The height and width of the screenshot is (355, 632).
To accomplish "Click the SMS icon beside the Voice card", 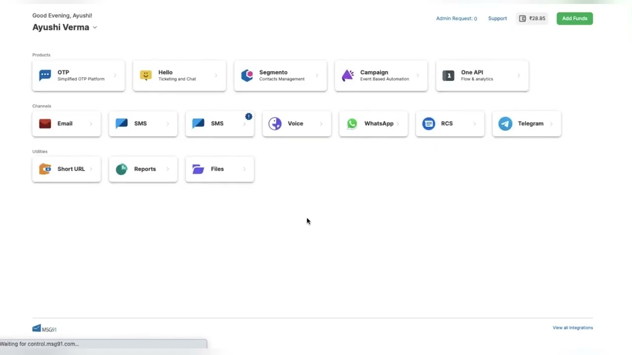I will click(198, 124).
